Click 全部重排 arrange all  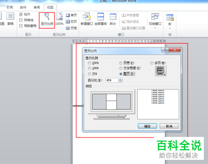101,19
